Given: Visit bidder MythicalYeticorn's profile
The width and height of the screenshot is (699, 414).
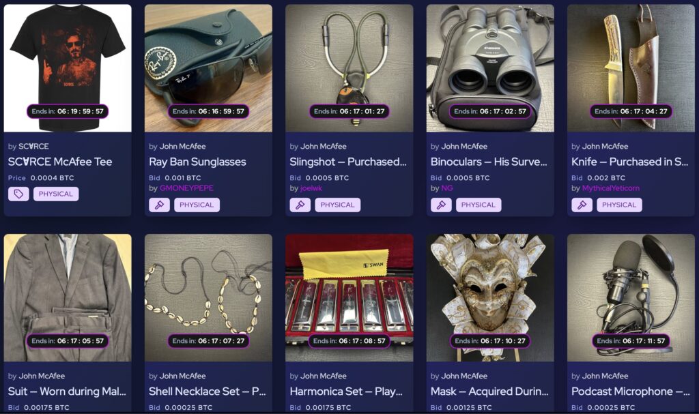Looking at the screenshot, I should point(611,188).
